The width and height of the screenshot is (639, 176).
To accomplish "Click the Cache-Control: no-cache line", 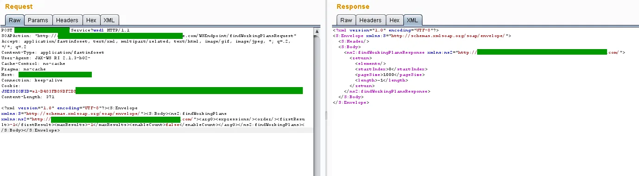I will [x=33, y=63].
